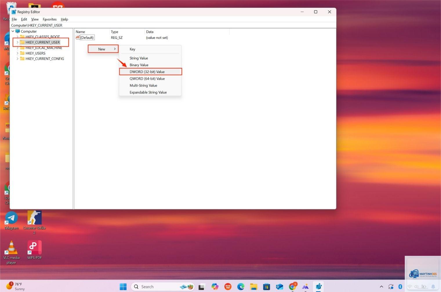The width and height of the screenshot is (441, 292).
Task: Click the (value not set) data cell
Action: (x=157, y=38)
